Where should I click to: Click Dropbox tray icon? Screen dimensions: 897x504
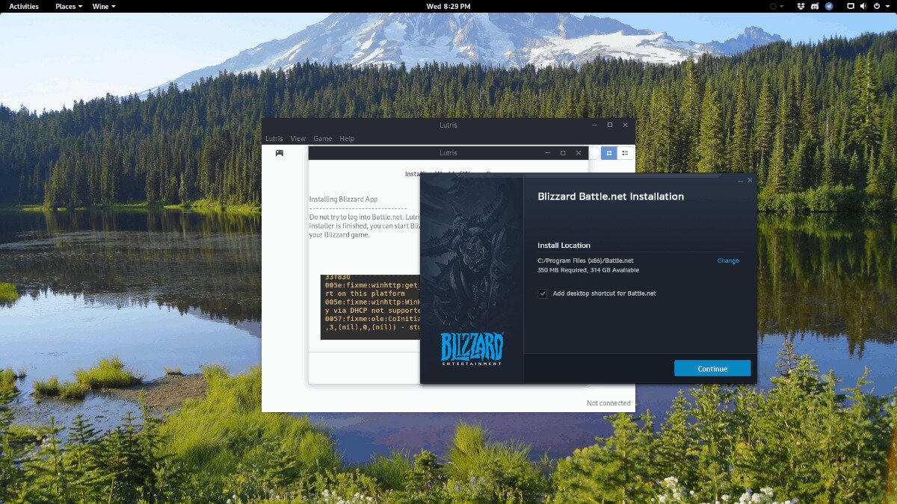[x=801, y=6]
